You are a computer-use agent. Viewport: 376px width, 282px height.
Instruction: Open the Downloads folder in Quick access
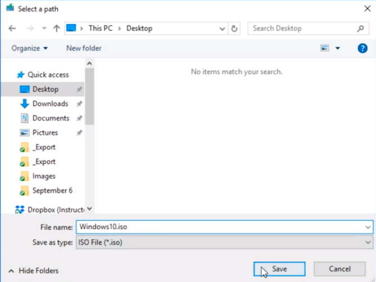pos(50,104)
